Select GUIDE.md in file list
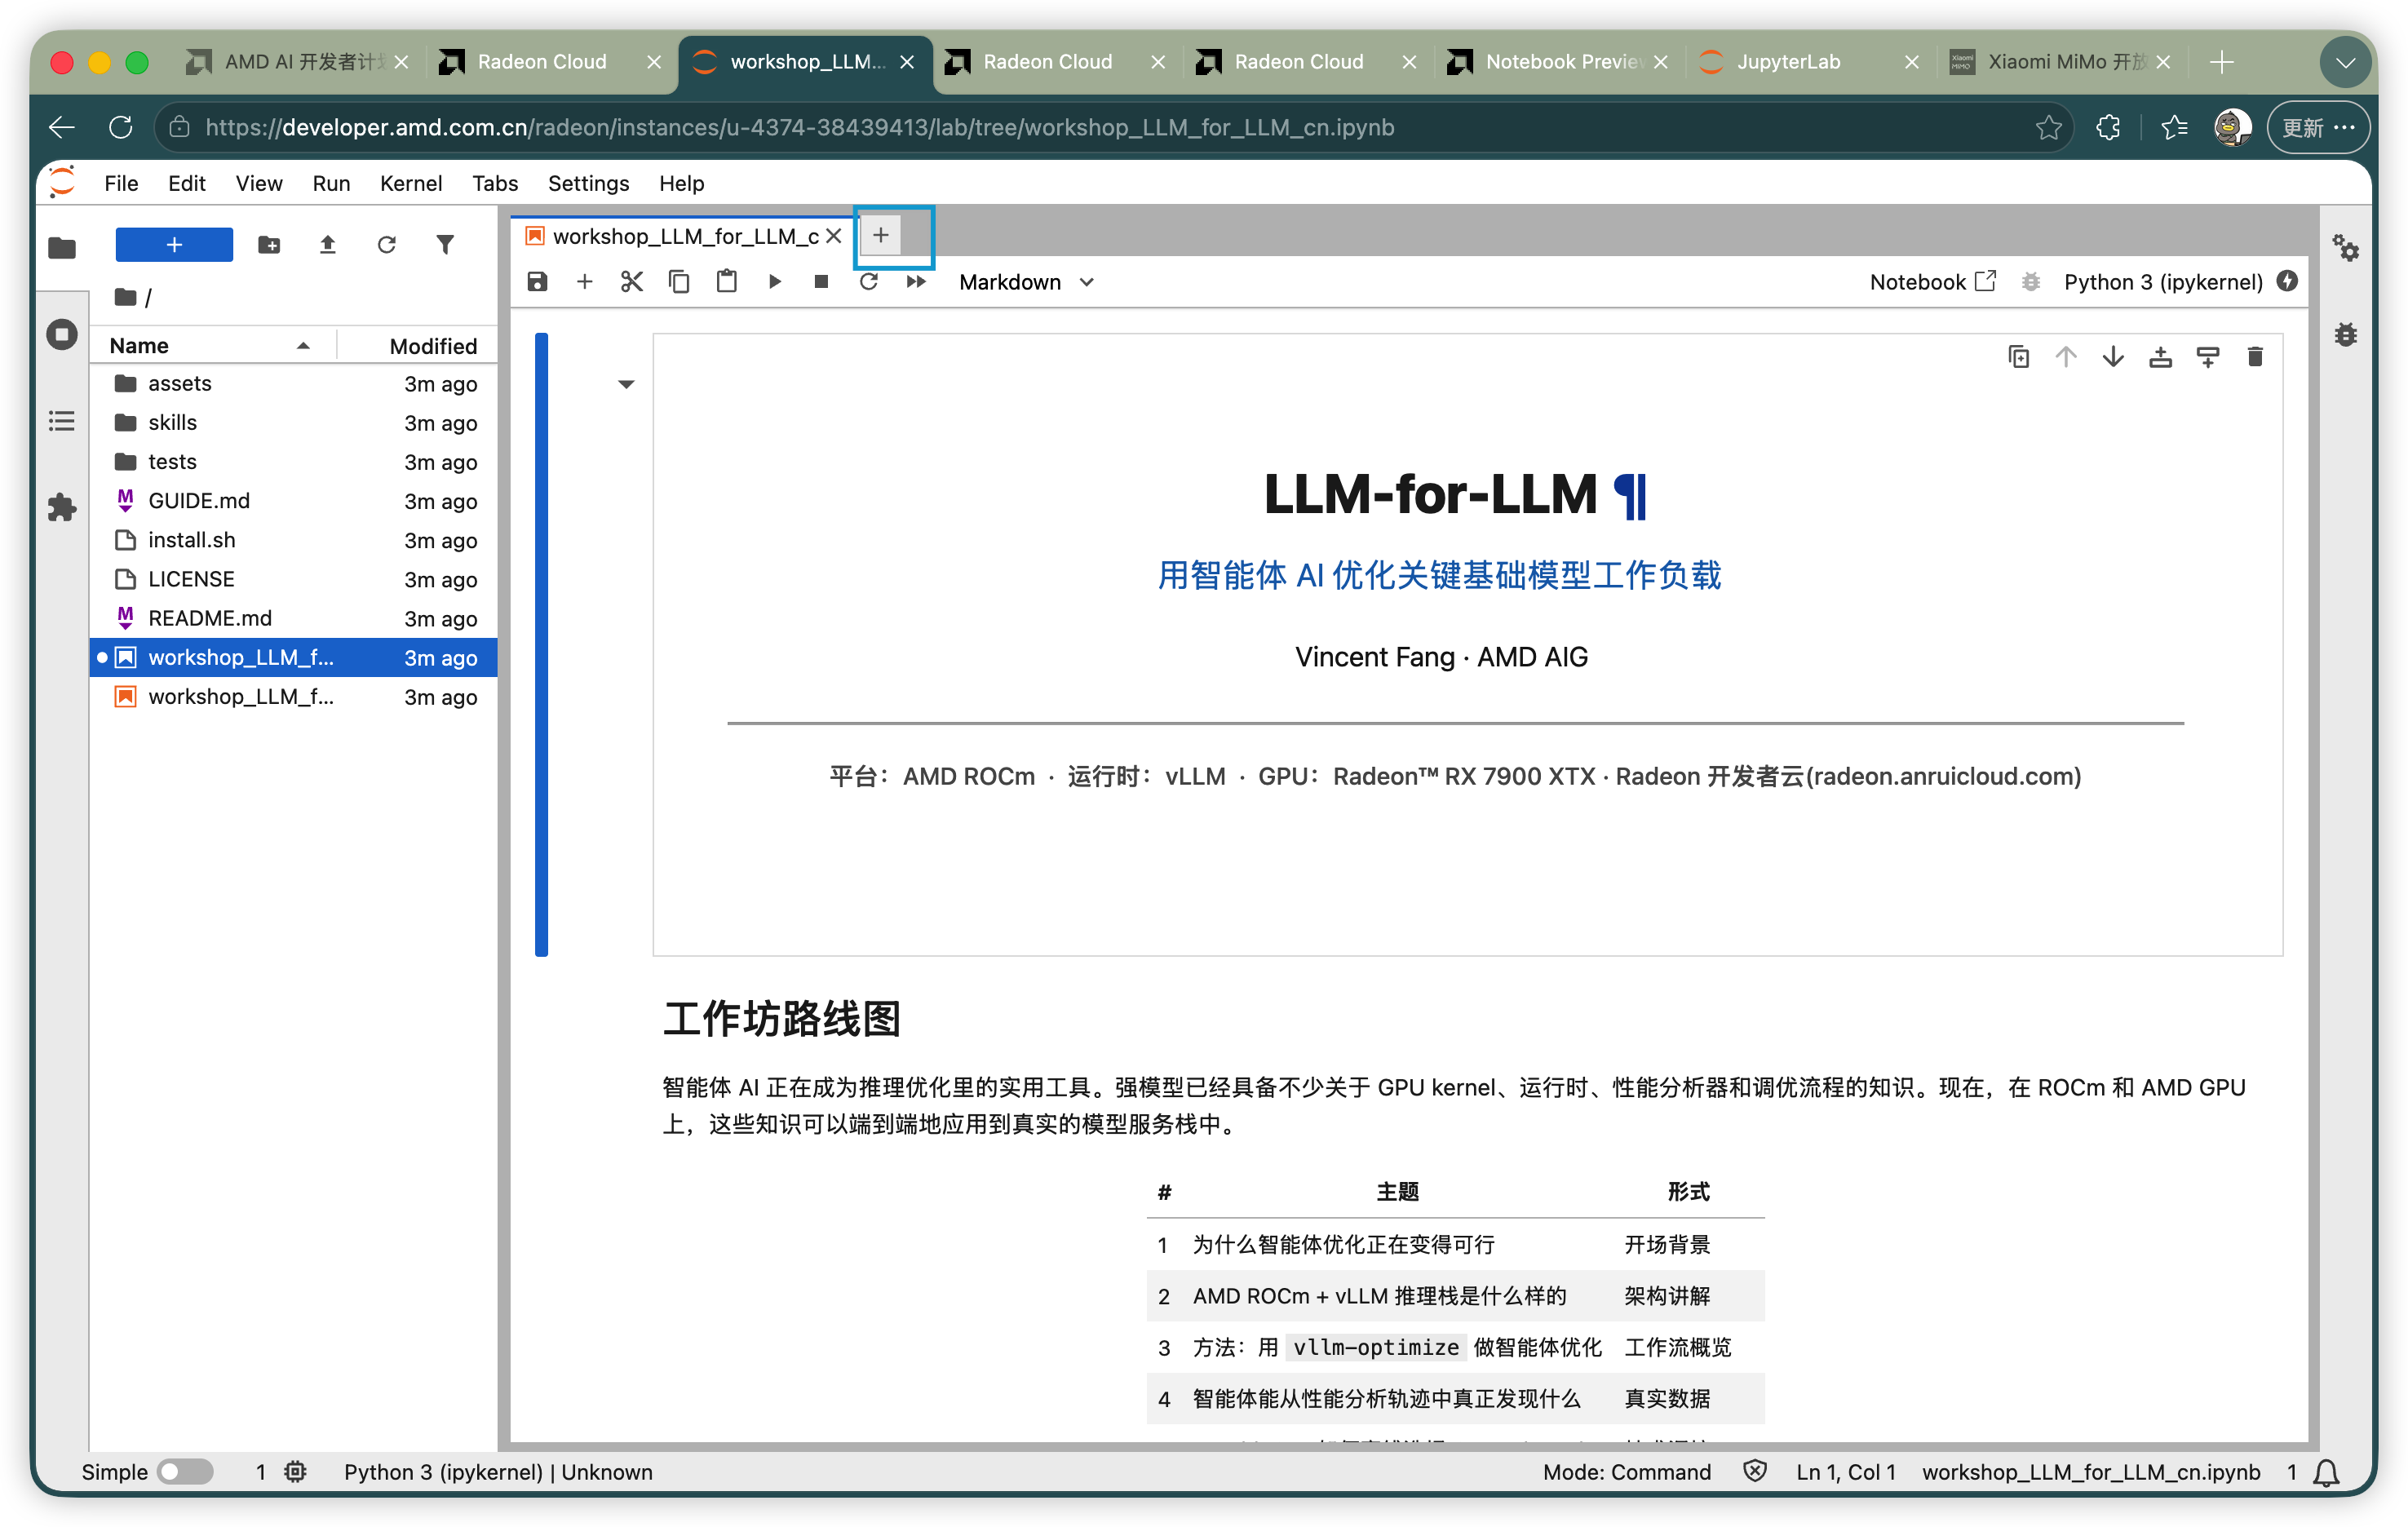Image resolution: width=2408 pixels, height=1527 pixels. click(x=294, y=500)
